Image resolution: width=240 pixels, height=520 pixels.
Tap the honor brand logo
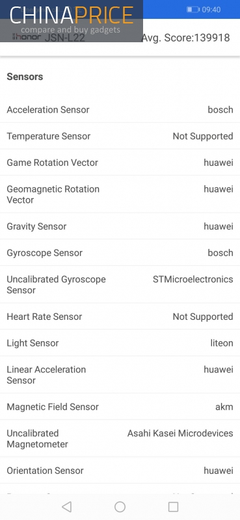[27, 36]
